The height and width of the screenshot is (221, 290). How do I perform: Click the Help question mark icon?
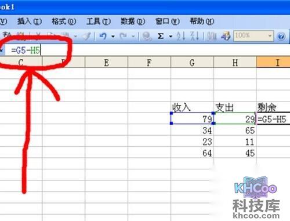tap(281, 36)
